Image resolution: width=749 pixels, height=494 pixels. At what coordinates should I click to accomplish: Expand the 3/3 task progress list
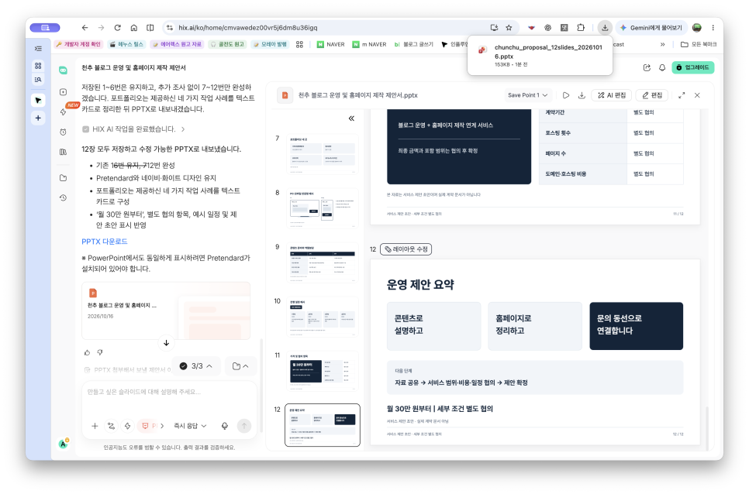pos(196,365)
